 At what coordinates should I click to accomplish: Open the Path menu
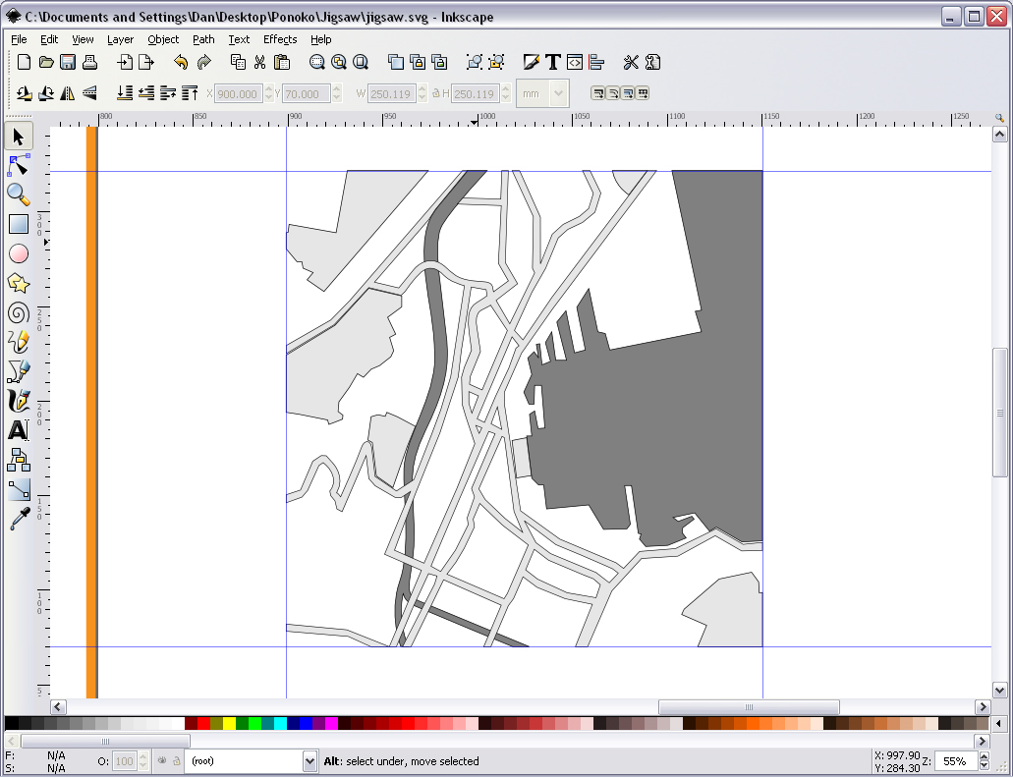click(203, 39)
